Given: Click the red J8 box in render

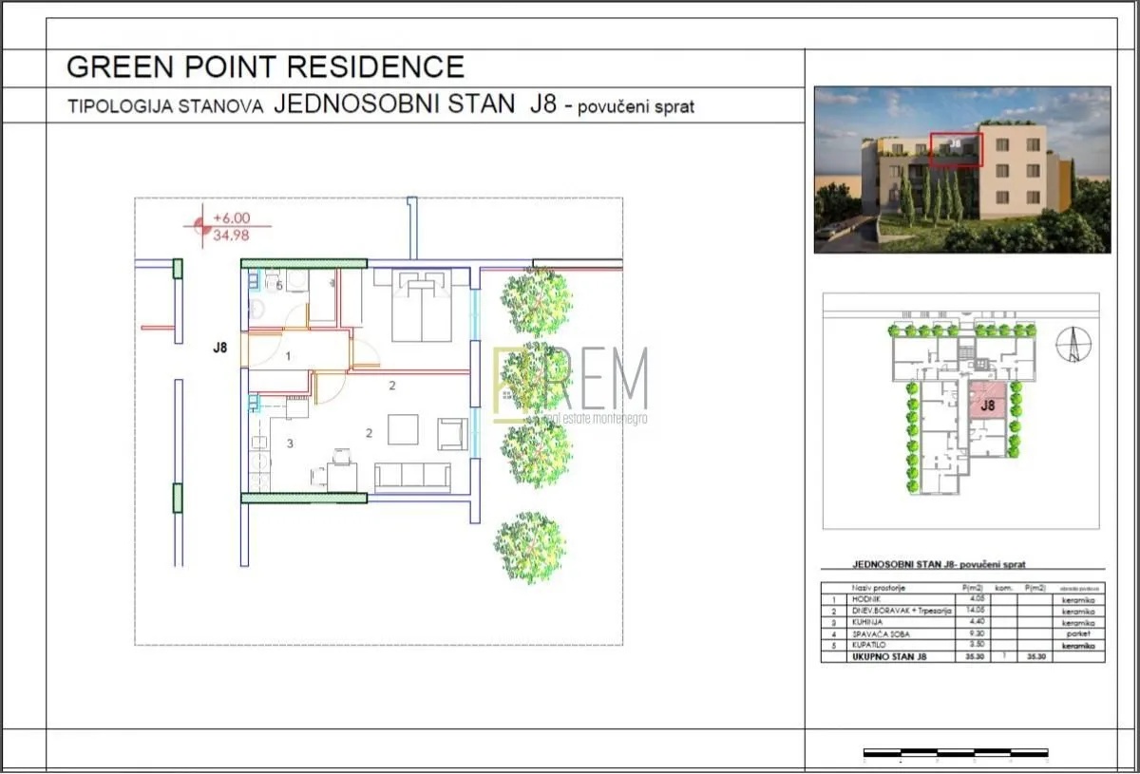Looking at the screenshot, I should (956, 150).
